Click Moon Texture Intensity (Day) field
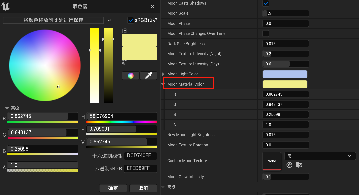The image size is (359, 195). [x=286, y=64]
